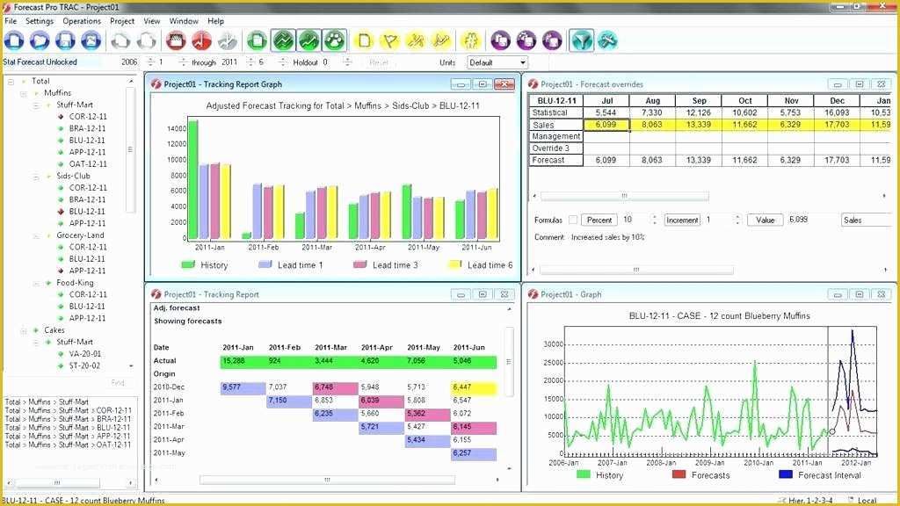
Task: Toggle the green trend-line graph button
Action: [308, 40]
